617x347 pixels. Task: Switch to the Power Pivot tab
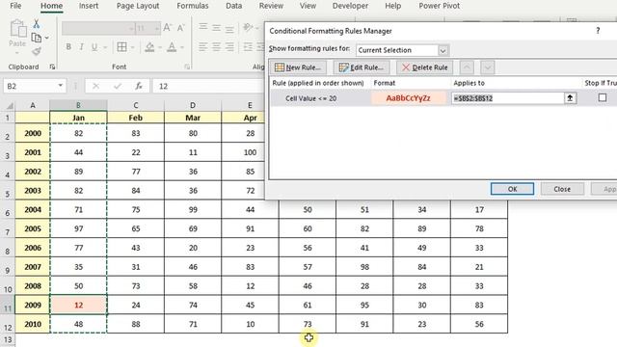440,6
